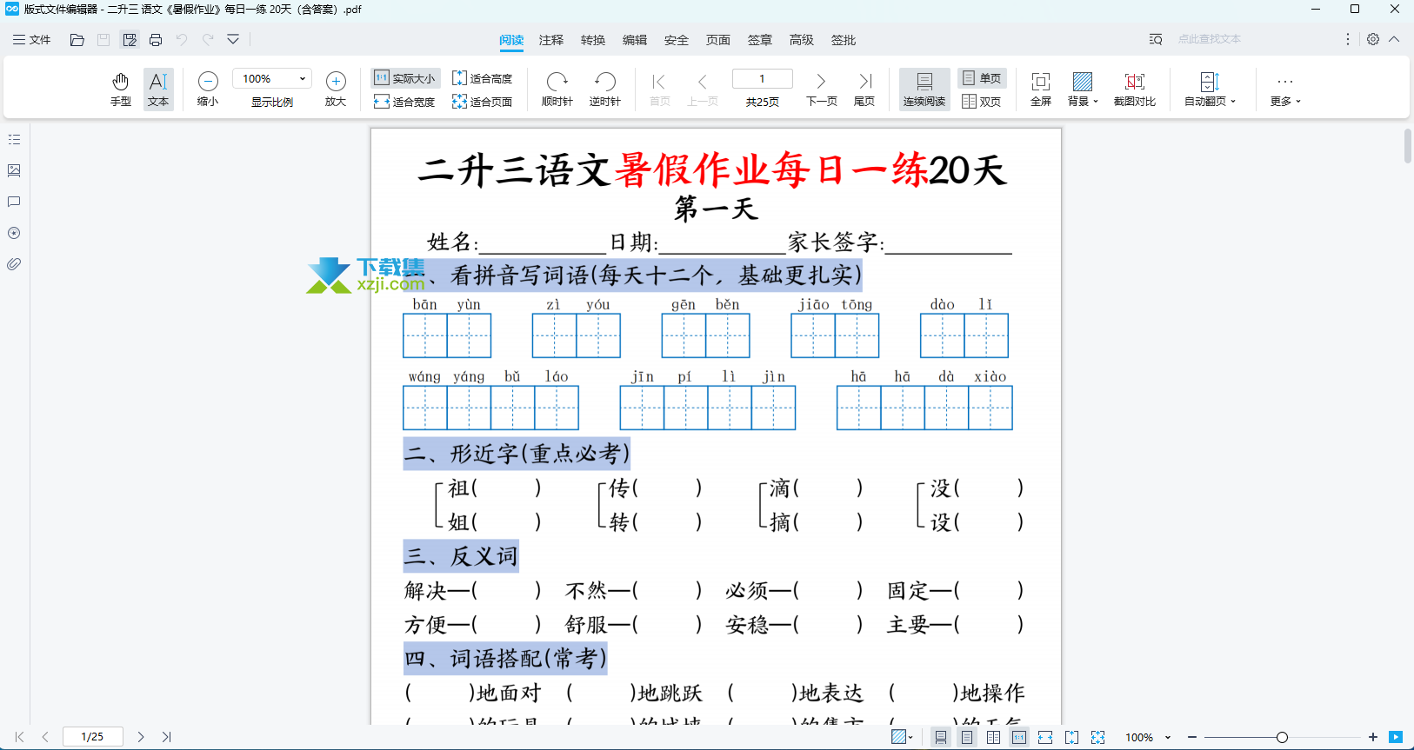The width and height of the screenshot is (1414, 750).
Task: Click status bar next page arrow
Action: click(141, 737)
